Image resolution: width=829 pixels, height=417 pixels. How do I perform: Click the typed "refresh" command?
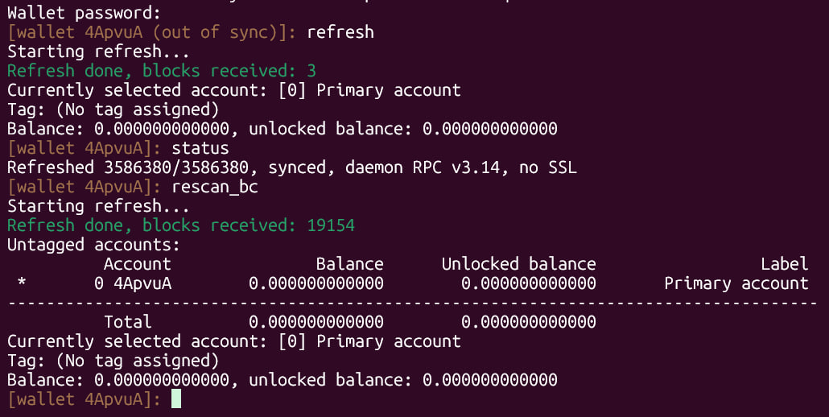[x=340, y=32]
